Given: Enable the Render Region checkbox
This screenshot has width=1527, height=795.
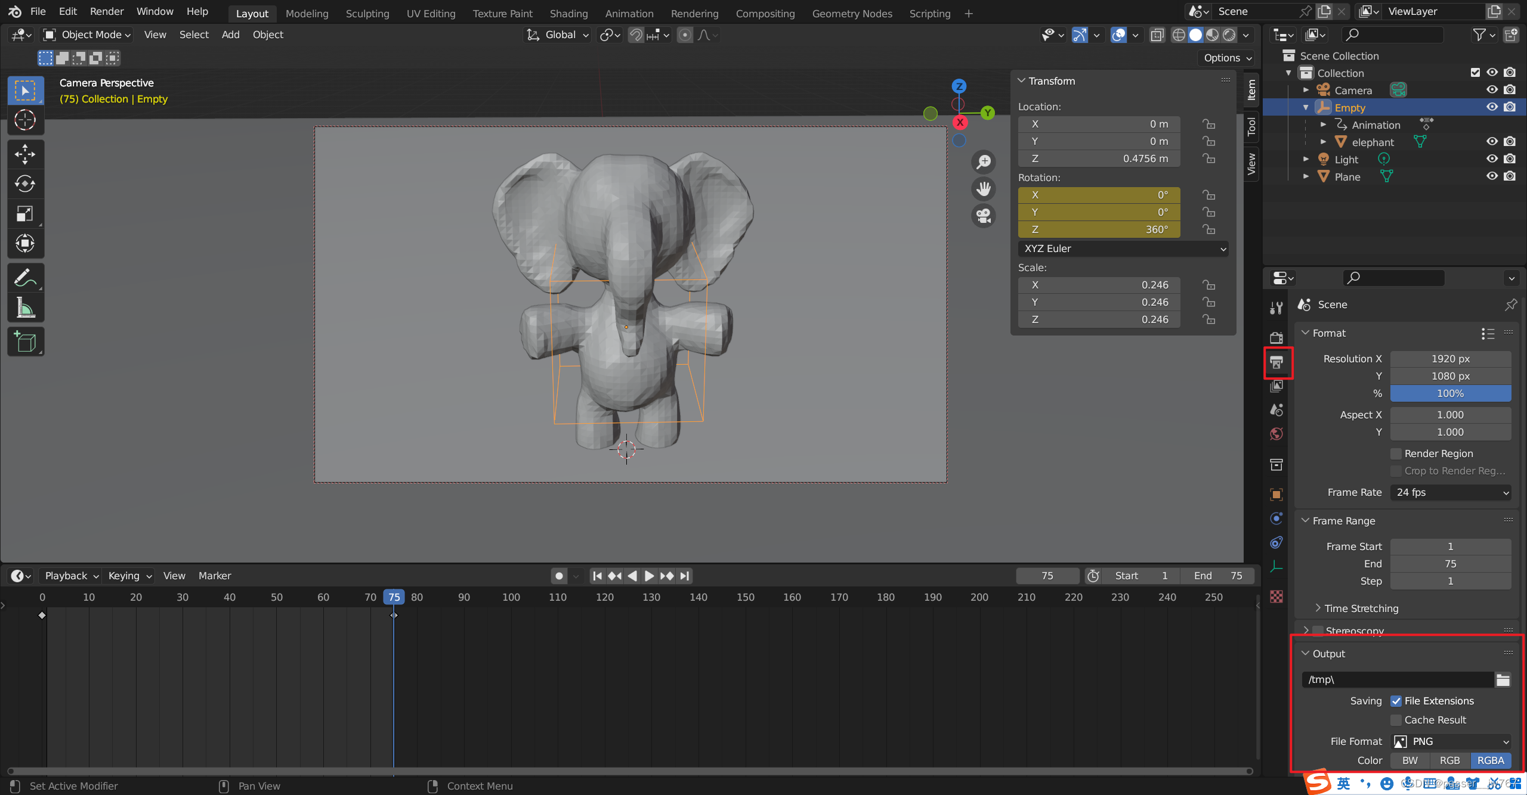Looking at the screenshot, I should coord(1396,454).
